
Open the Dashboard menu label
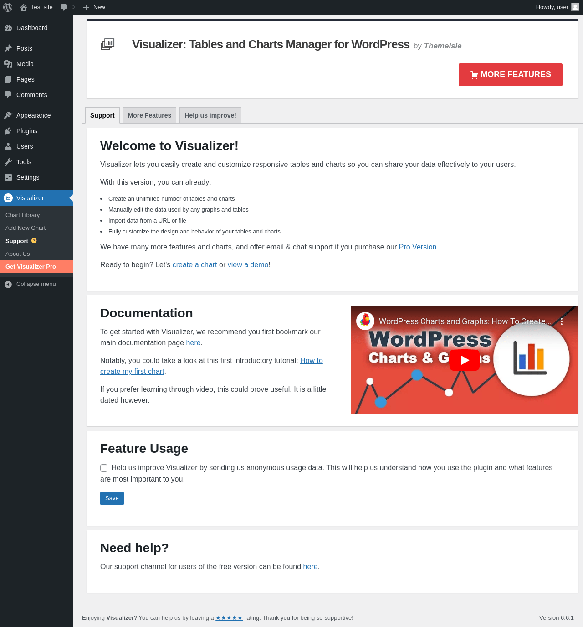[32, 28]
